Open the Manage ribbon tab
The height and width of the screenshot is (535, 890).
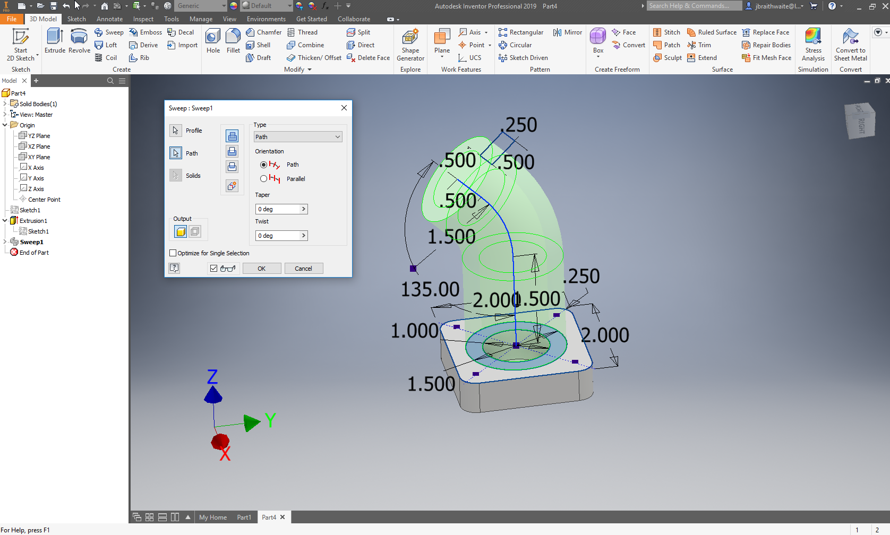(x=201, y=19)
